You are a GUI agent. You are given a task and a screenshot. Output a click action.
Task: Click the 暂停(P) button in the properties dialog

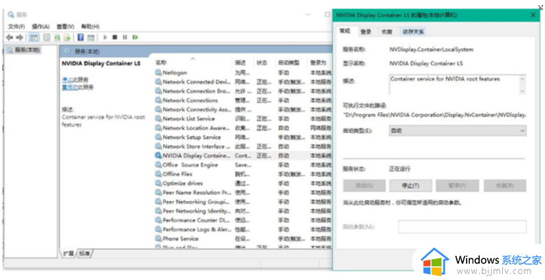(x=457, y=186)
